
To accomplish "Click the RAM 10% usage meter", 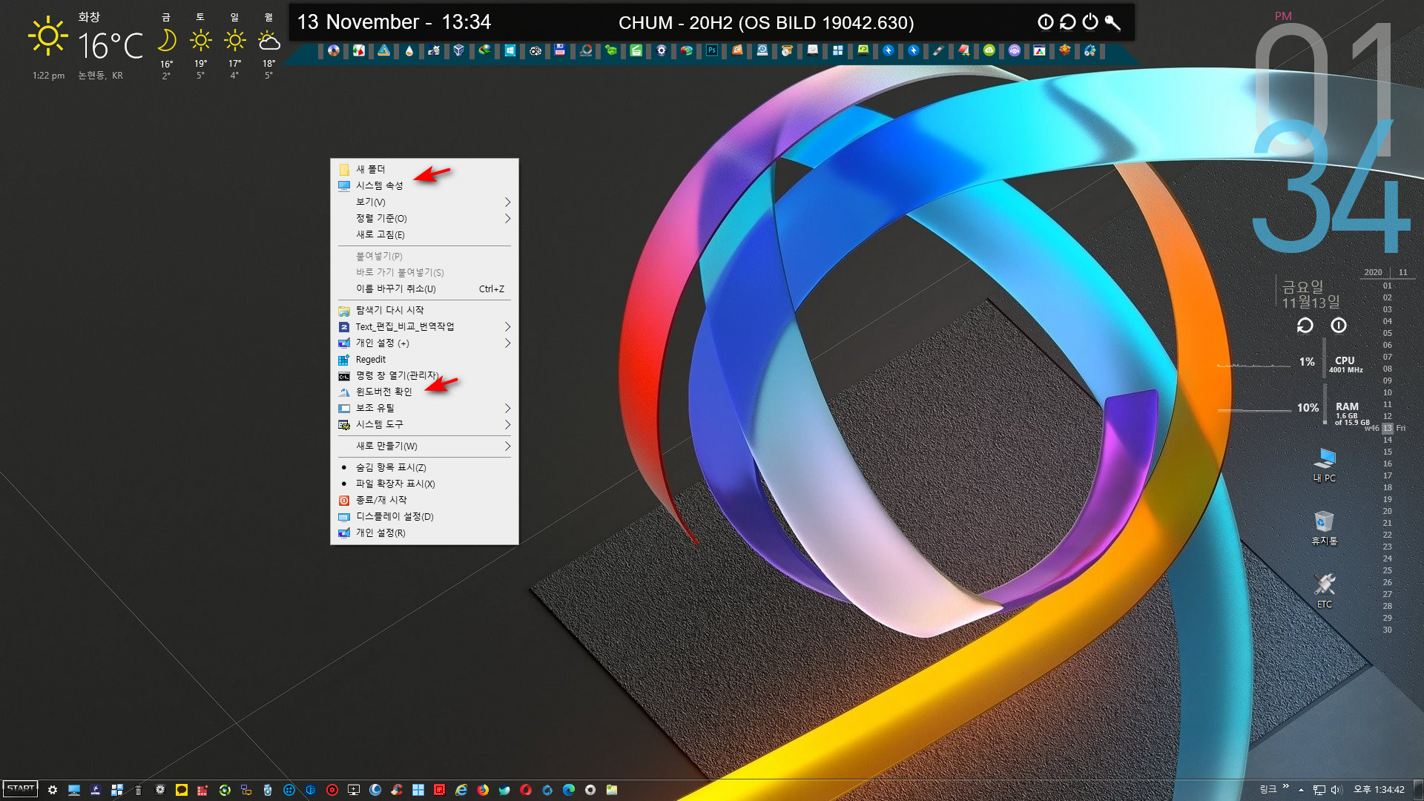I will [x=1308, y=408].
